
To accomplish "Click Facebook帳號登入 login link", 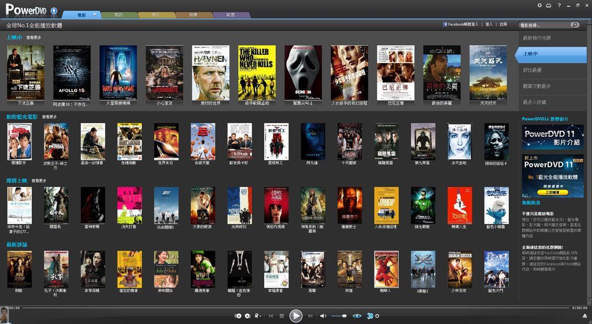I will pos(463,24).
